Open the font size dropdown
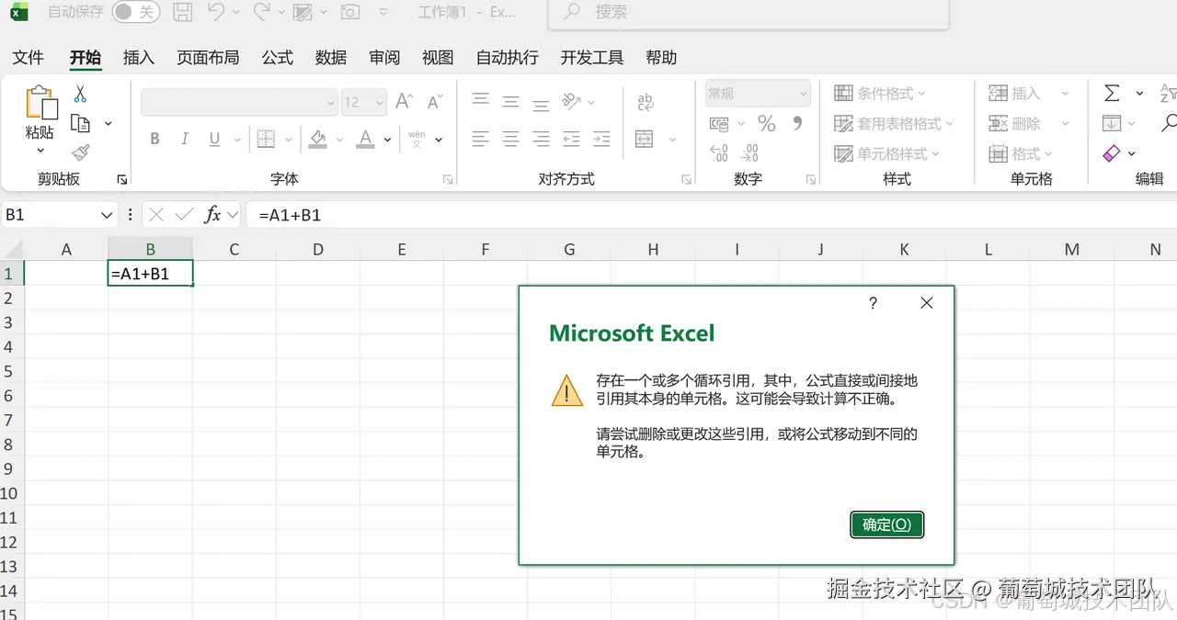Viewport: 1177px width, 620px height. 380,102
